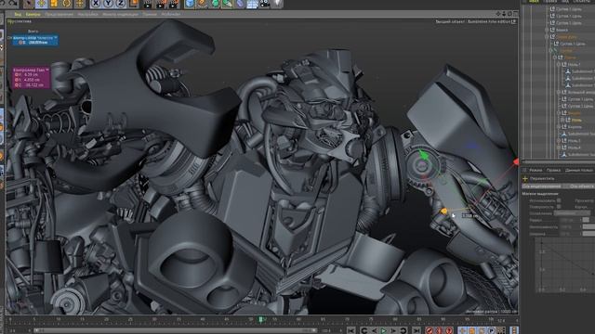Click the timeline current-frame green marker
Image resolution: width=595 pixels, height=334 pixels.
(x=260, y=319)
